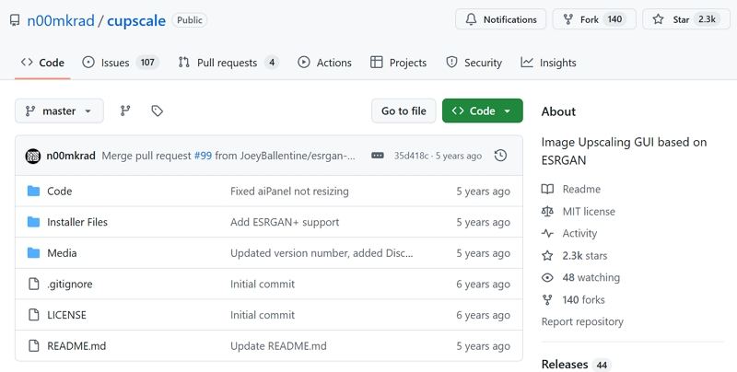This screenshot has width=737, height=372.
Task: Open pull request #99 link
Action: pyautogui.click(x=203, y=156)
